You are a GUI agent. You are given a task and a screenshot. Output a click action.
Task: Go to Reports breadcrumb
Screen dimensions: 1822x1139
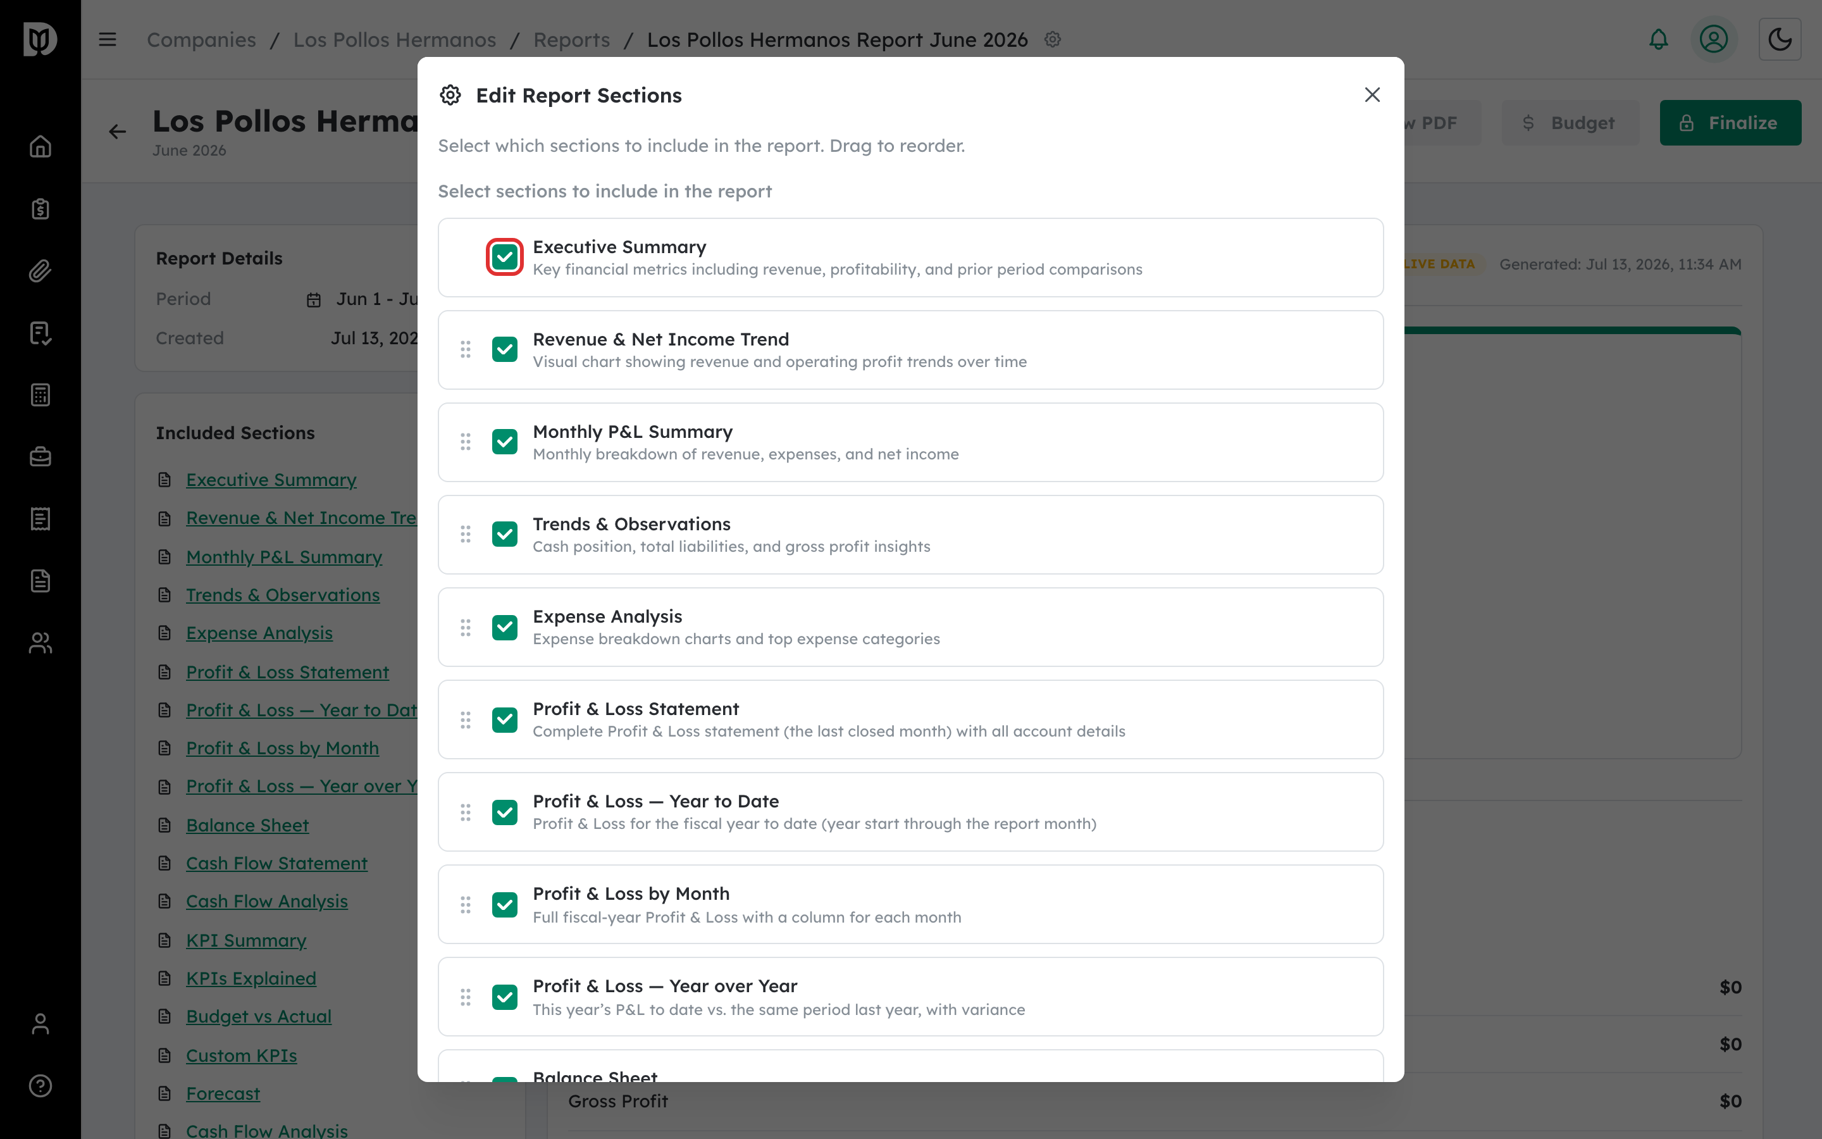coord(571,39)
